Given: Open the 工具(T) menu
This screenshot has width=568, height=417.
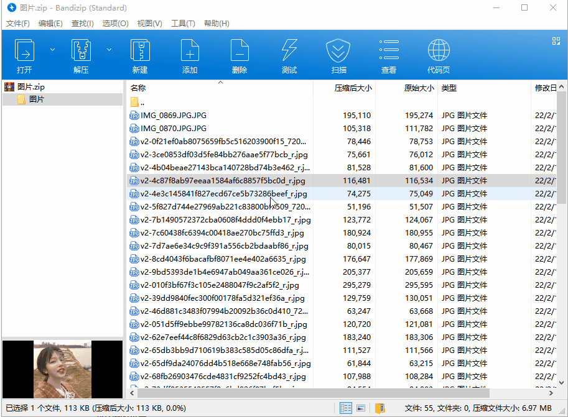Looking at the screenshot, I should (x=183, y=23).
